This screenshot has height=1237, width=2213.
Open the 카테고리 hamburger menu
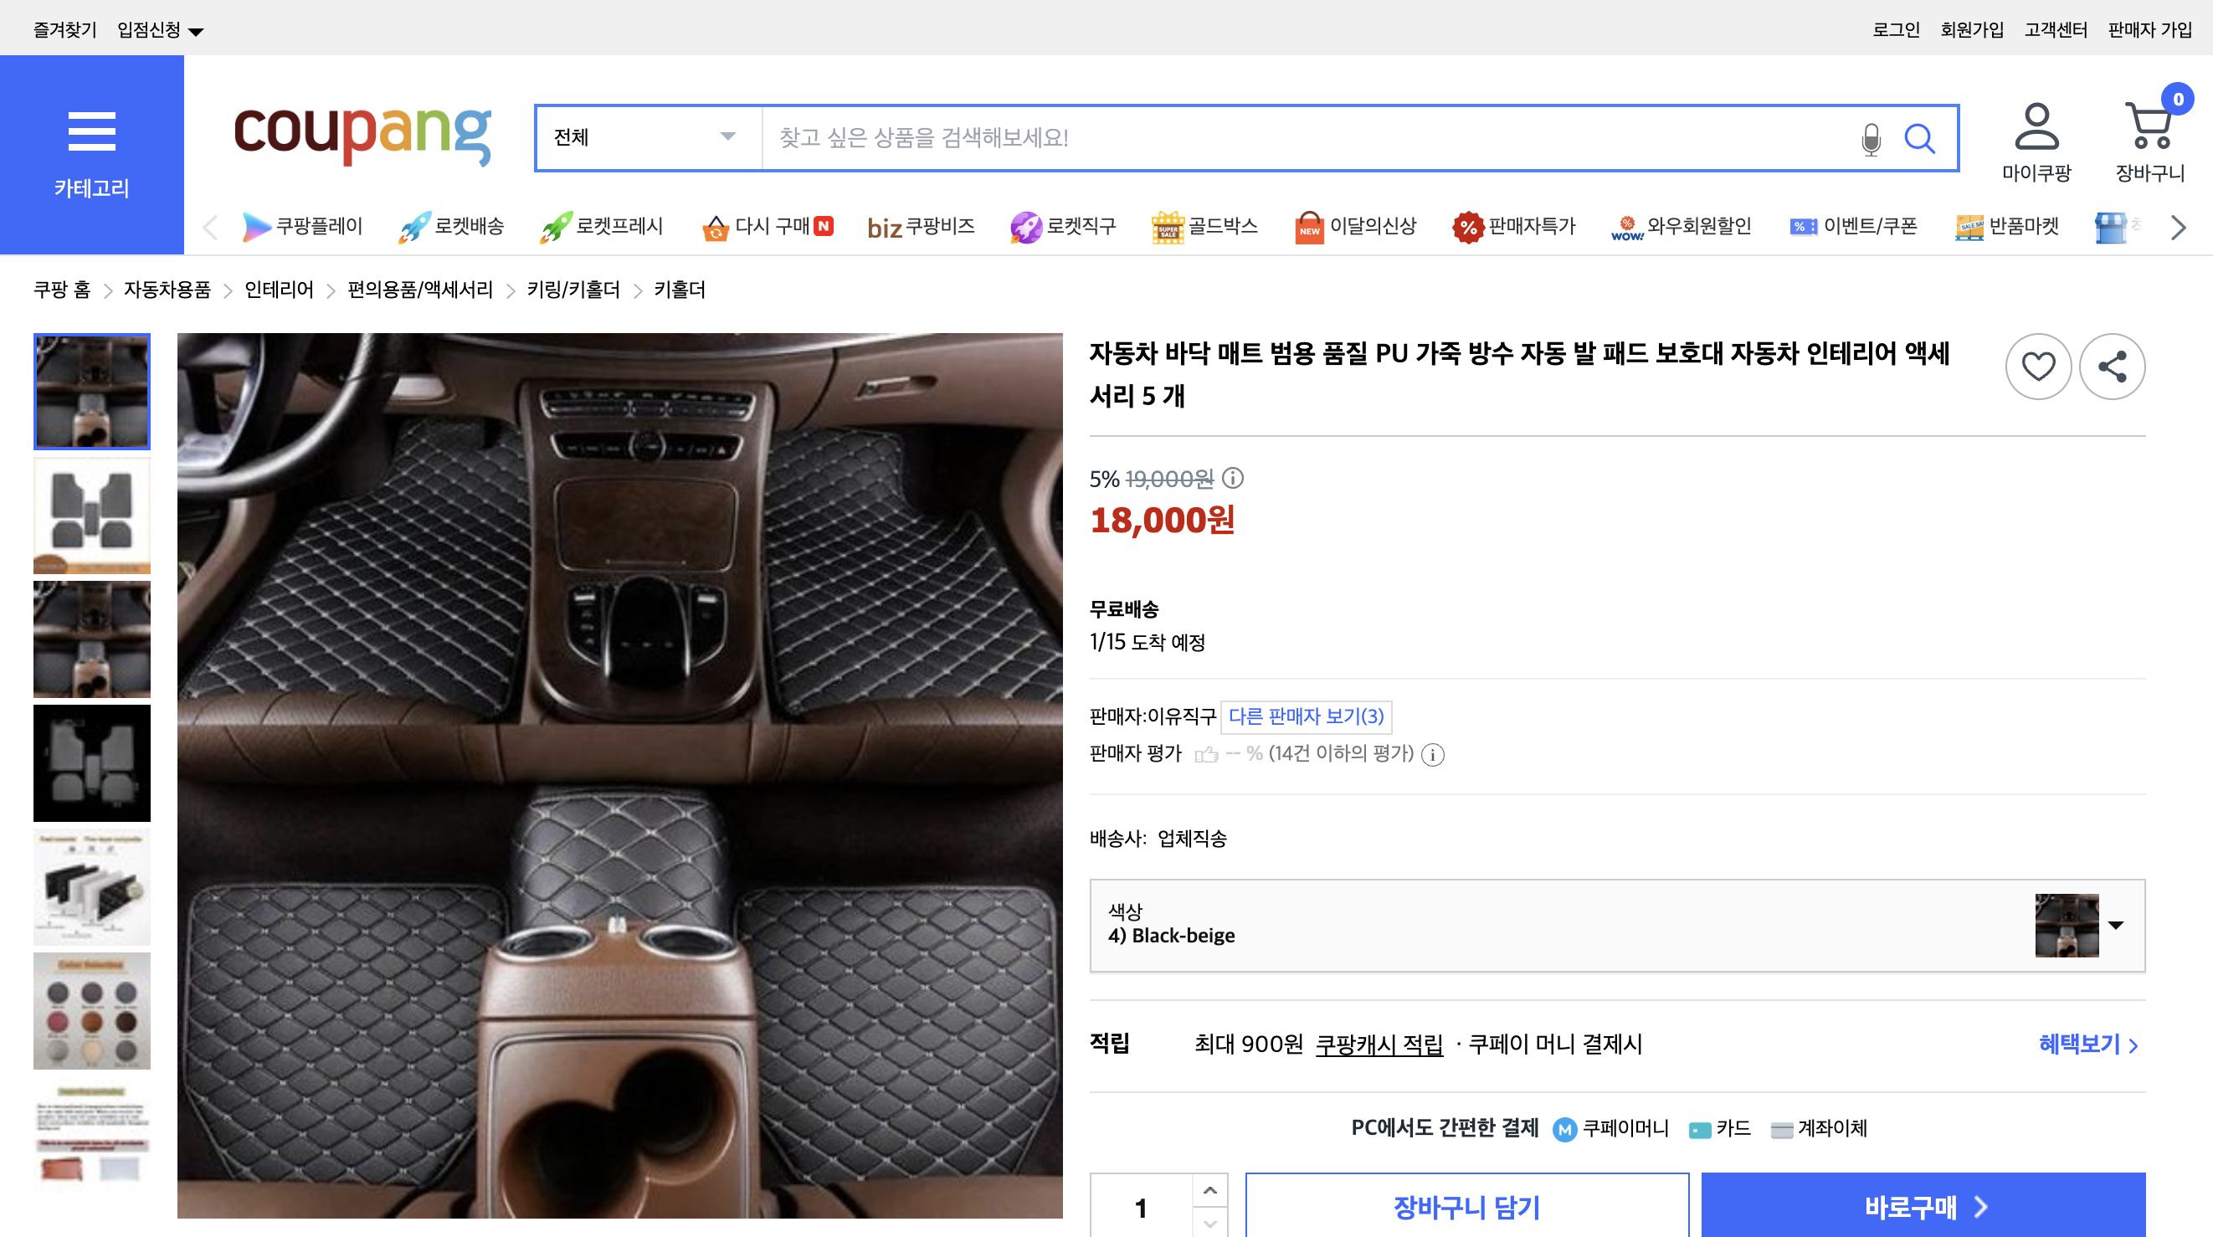pyautogui.click(x=92, y=131)
